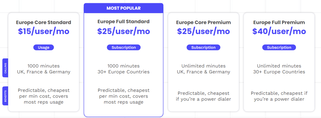Click the Europe Core Premium plan title
Screen dimensions: 321x118
203,22
